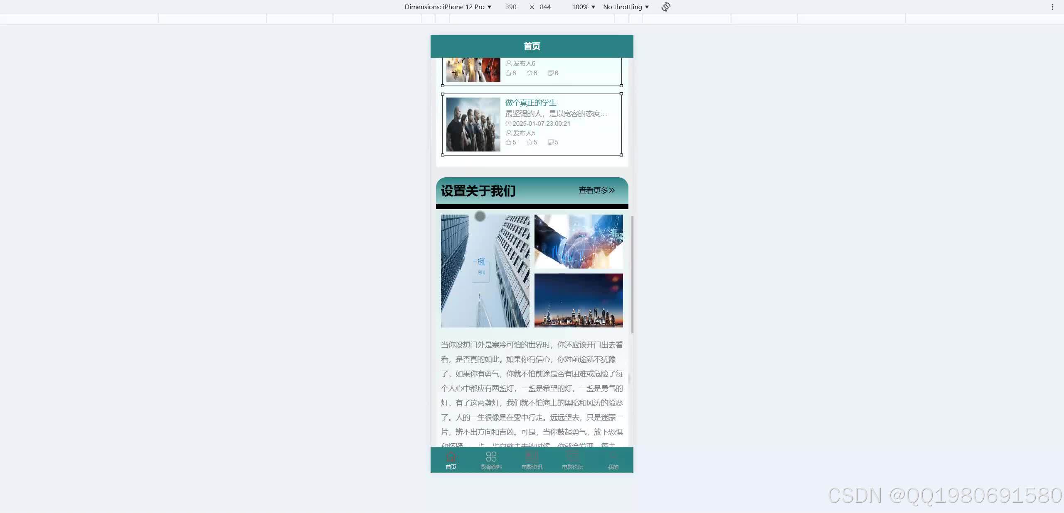The image size is (1064, 513).
Task: Open the DevTools more options menu
Action: coord(1052,7)
